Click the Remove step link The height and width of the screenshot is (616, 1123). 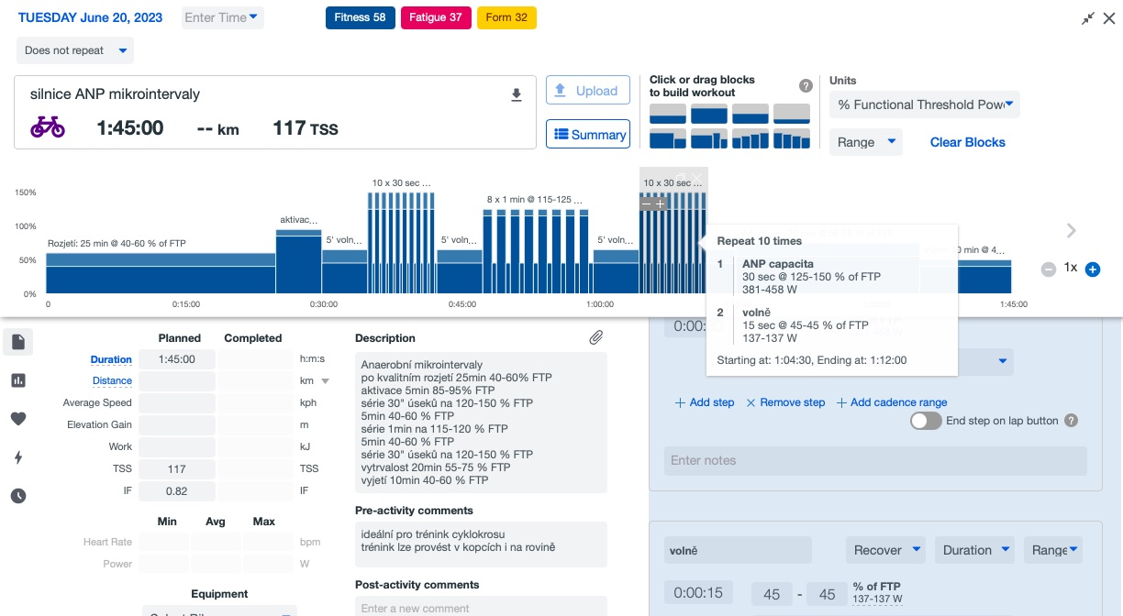tap(785, 402)
